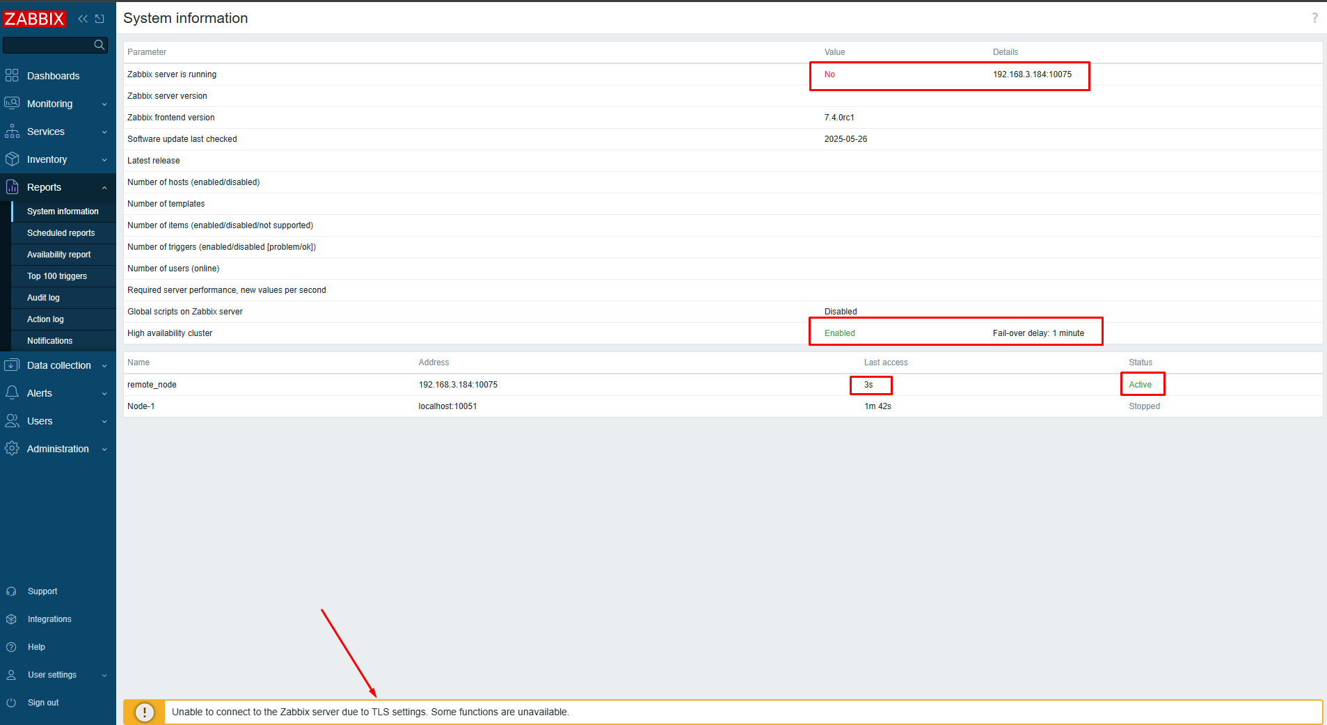Screen dimensions: 1327x725
Task: Click the "remote_node" name cell
Action: [x=152, y=385]
